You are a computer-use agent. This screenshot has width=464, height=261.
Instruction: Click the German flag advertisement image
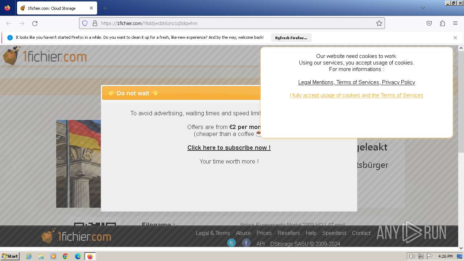click(78, 164)
